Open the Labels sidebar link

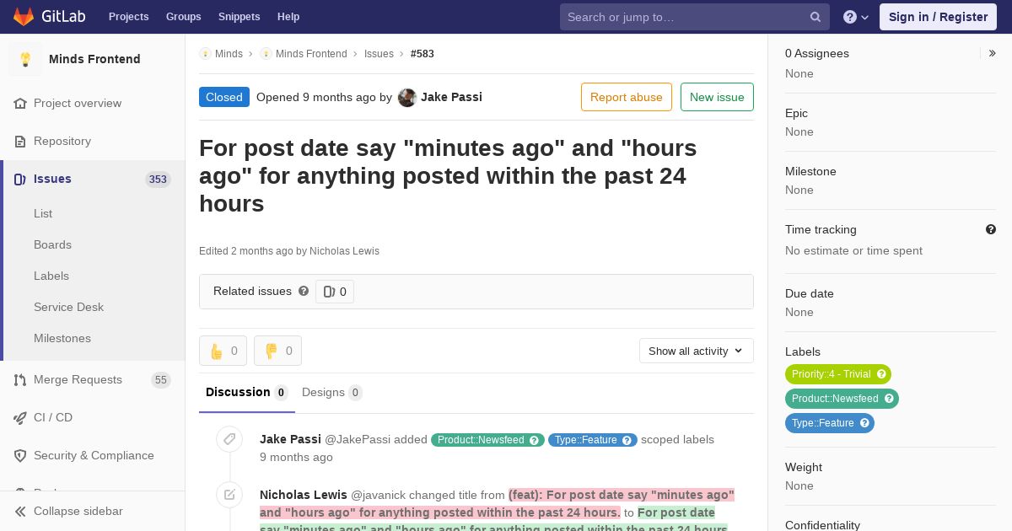pos(51,276)
